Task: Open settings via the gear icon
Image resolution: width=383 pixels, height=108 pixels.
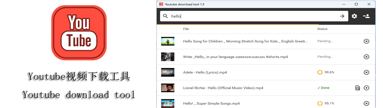Action: [354, 16]
